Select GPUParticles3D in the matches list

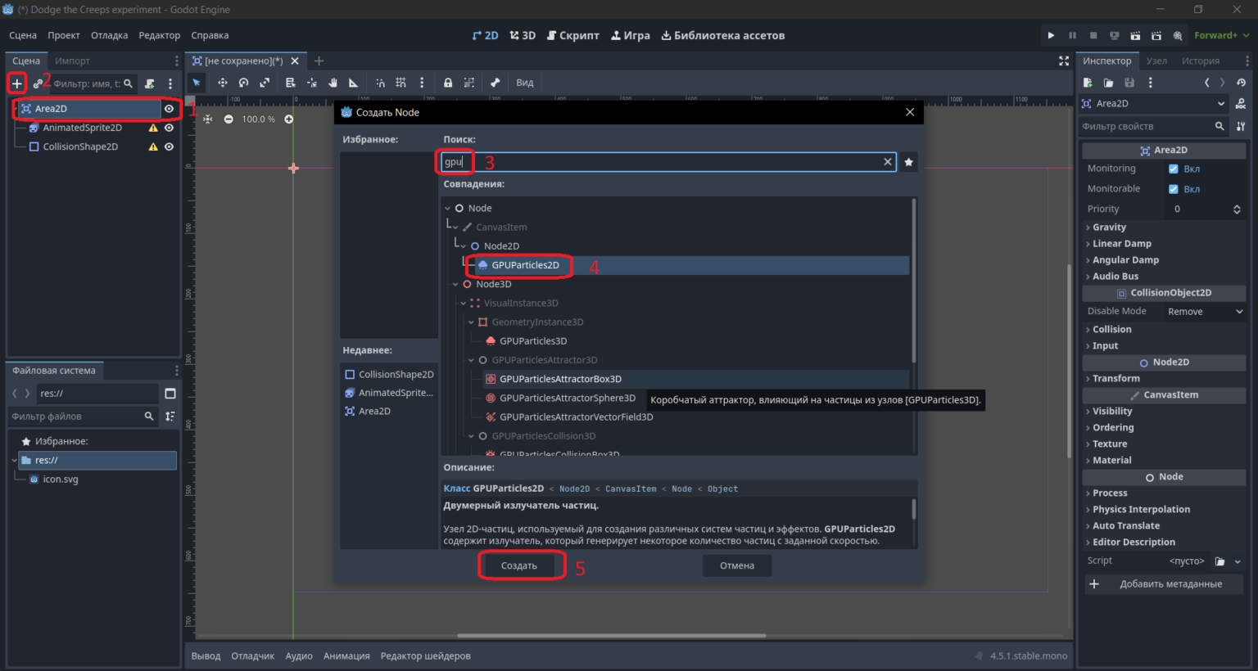pos(533,341)
